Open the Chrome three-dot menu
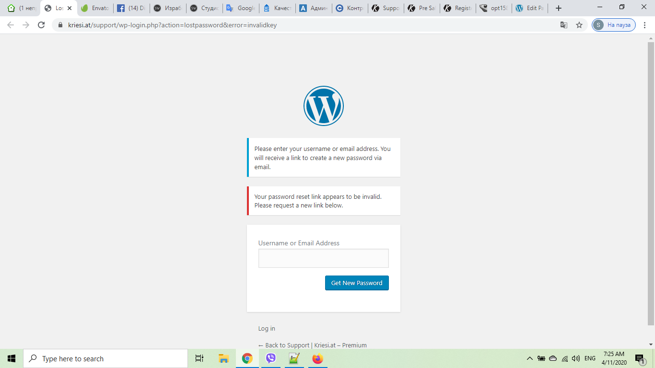Image resolution: width=655 pixels, height=368 pixels. 644,25
